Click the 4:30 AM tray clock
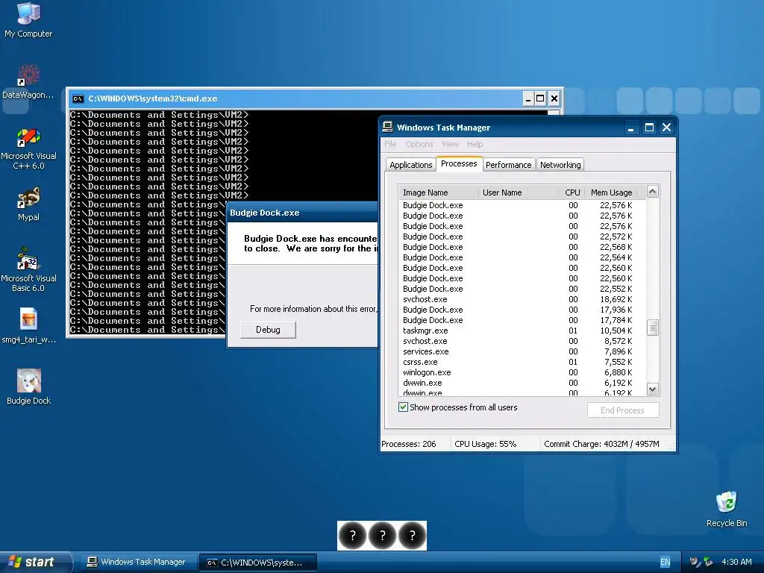764x573 pixels. (736, 562)
